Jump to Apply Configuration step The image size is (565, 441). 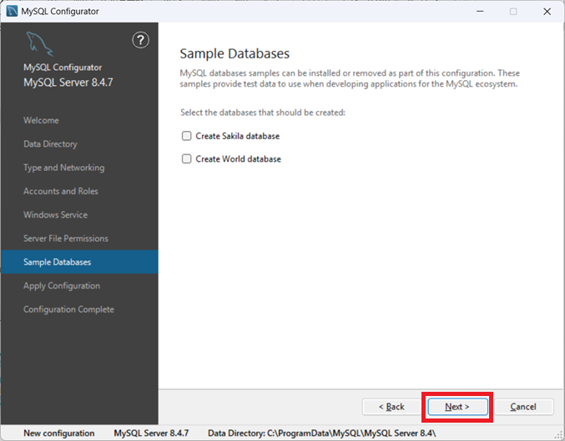(61, 286)
